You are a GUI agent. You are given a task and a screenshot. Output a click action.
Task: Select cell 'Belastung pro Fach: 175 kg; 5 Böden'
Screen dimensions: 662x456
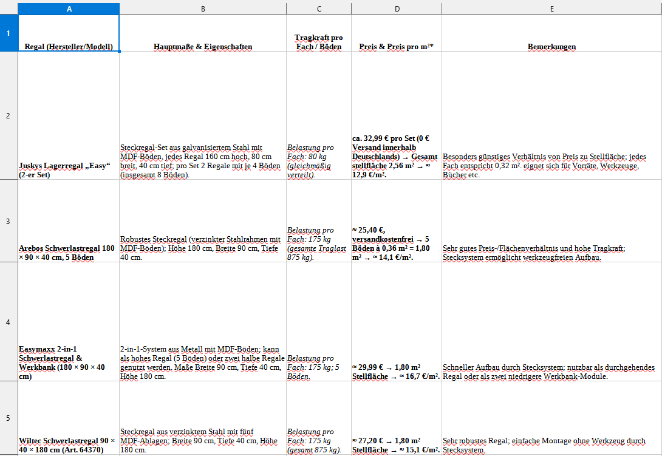[319, 322]
